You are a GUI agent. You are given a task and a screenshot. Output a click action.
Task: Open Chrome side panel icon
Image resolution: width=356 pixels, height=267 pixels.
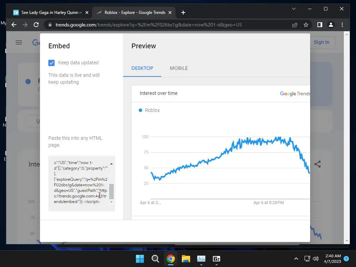(x=320, y=25)
